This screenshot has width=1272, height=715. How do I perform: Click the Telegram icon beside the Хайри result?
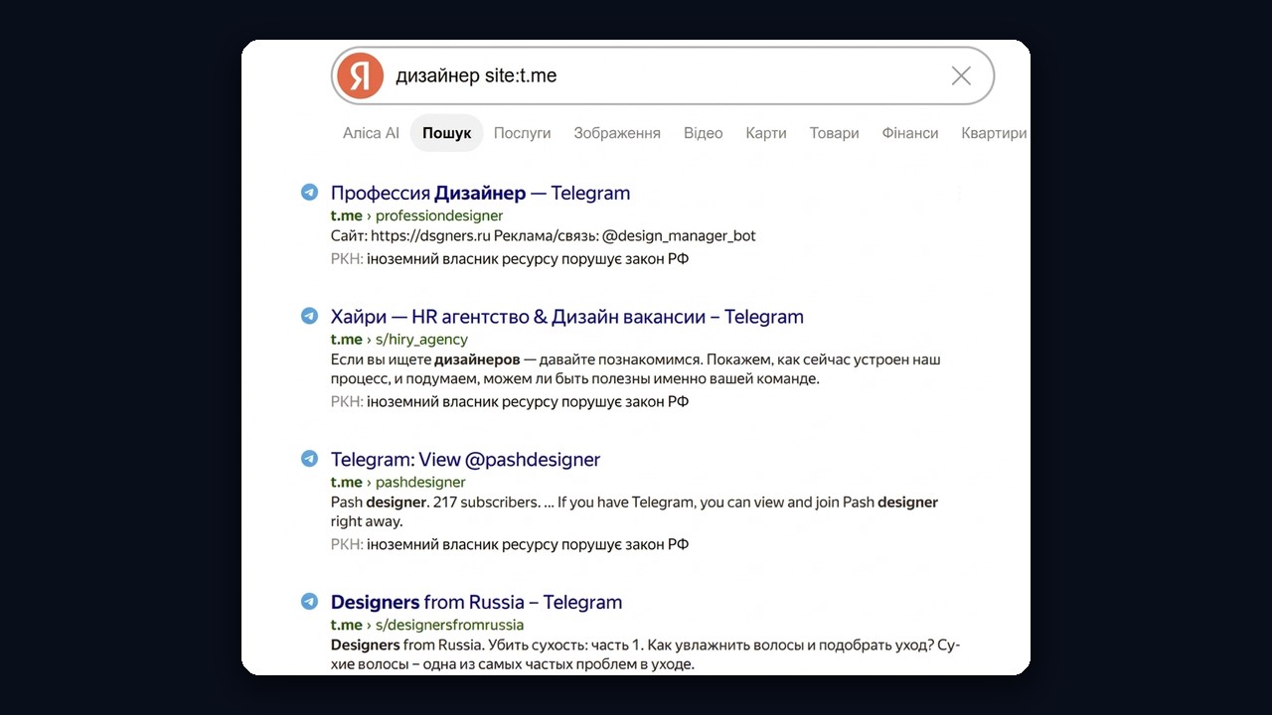pyautogui.click(x=310, y=317)
